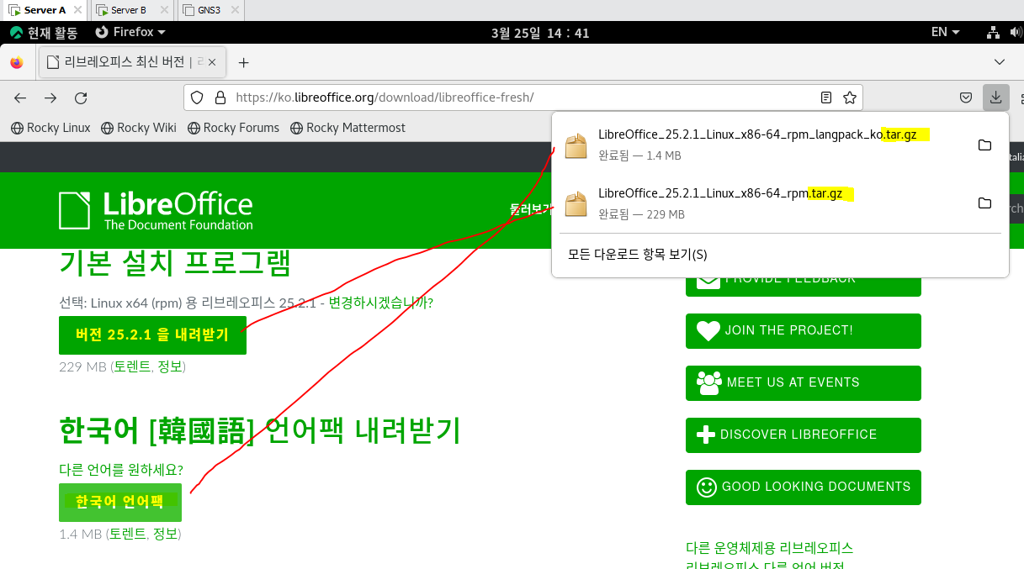Reload the LibreOffice download page

(x=81, y=97)
